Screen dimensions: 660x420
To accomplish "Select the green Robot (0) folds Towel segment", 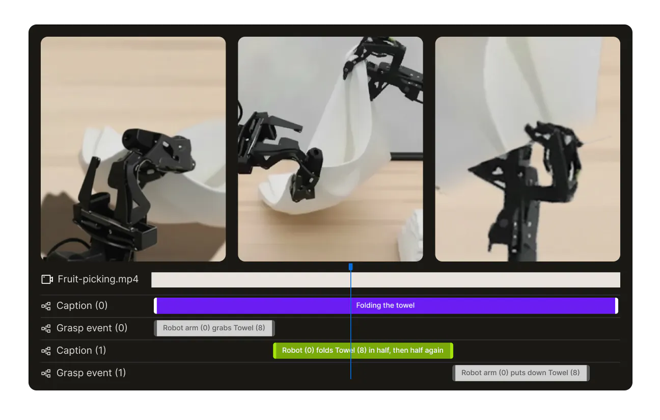I will pyautogui.click(x=363, y=350).
